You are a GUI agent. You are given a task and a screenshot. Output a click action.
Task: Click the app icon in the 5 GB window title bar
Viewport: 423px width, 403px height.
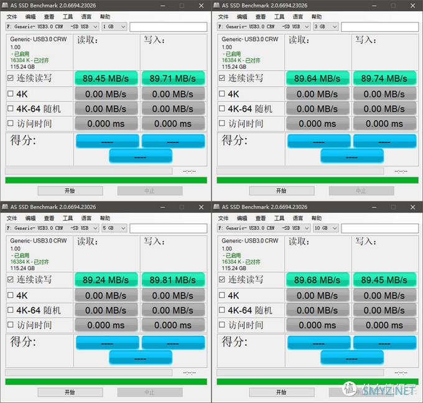[x=5, y=206]
